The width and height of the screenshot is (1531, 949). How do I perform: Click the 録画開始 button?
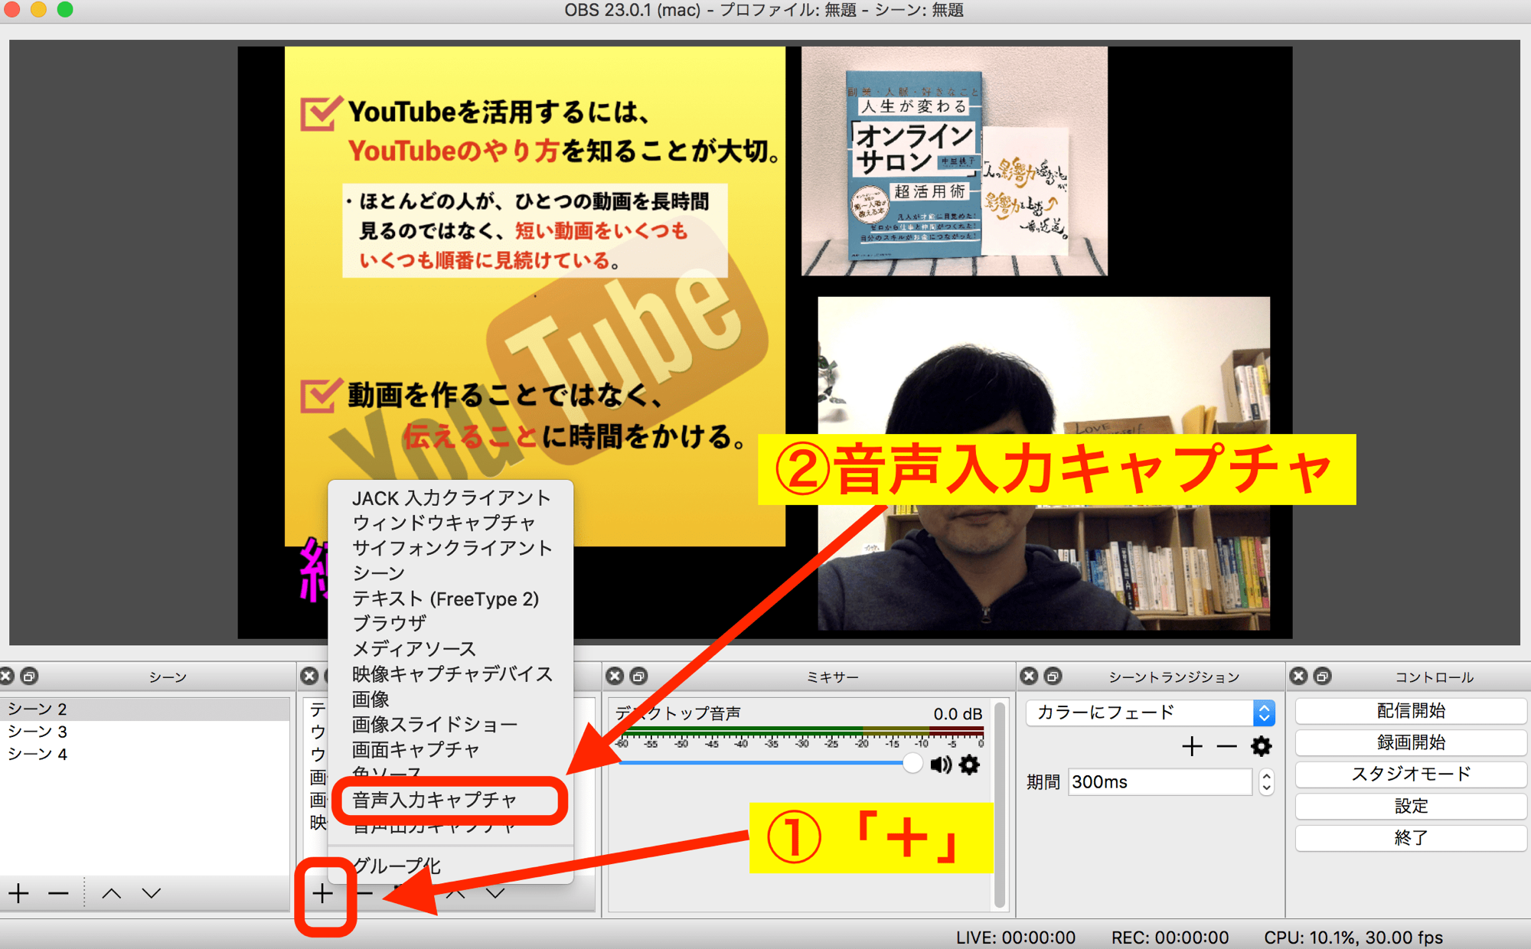click(1411, 742)
